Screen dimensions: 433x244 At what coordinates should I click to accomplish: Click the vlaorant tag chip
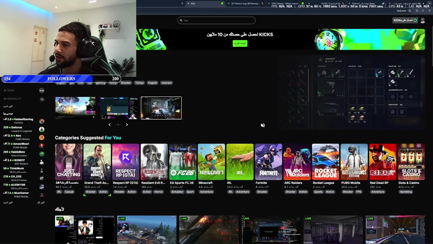click(166, 83)
